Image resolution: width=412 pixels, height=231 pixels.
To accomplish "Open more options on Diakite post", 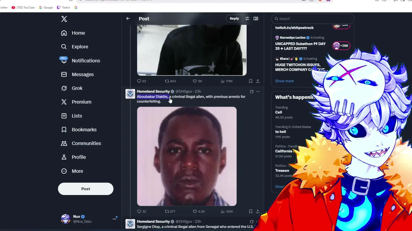I will tap(258, 91).
